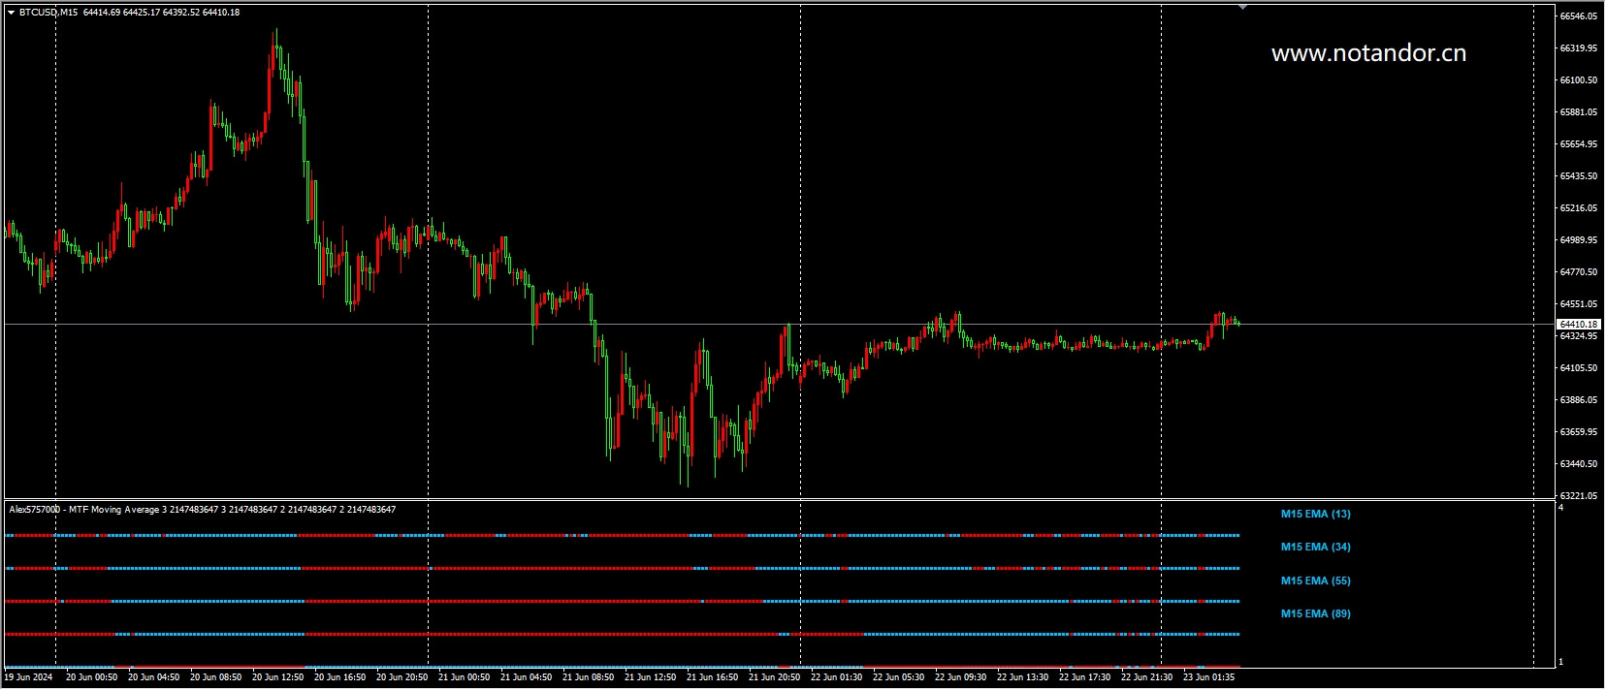Viewport: 1606px width, 690px height.
Task: Click the 65216.05 price scale value
Action: click(1579, 208)
